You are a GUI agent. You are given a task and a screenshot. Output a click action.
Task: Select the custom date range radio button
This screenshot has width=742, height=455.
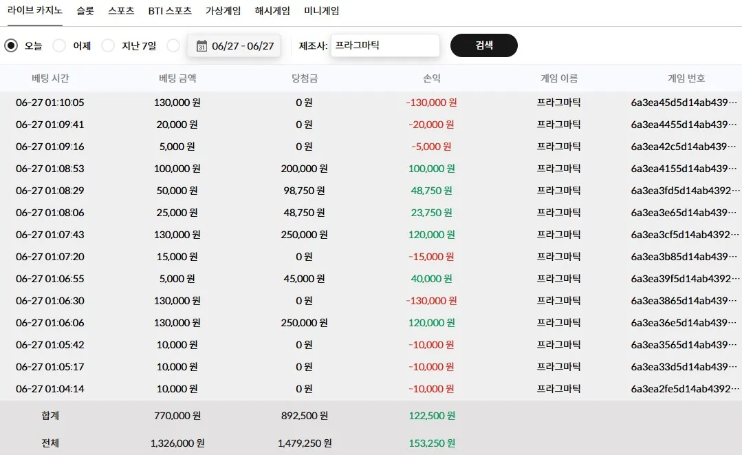coord(173,45)
